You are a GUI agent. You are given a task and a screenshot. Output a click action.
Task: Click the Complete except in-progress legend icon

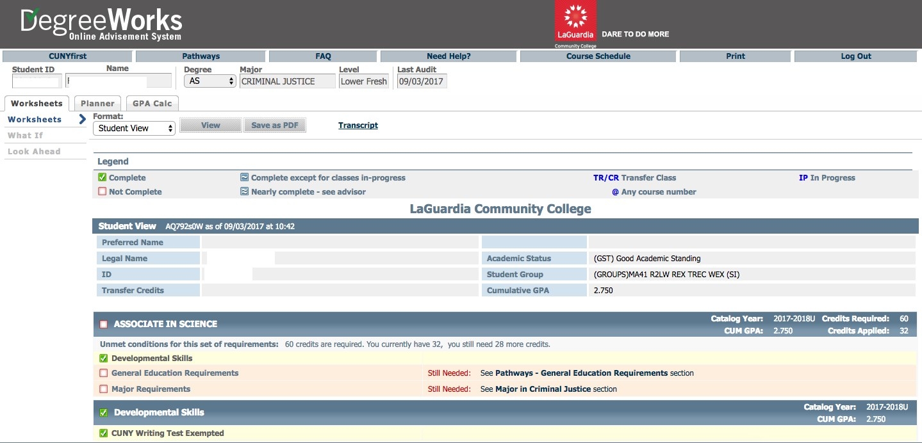pyautogui.click(x=244, y=177)
